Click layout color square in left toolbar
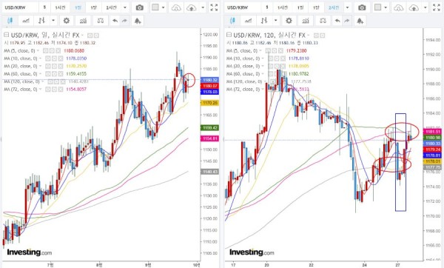The image size is (444, 268). [155, 7]
